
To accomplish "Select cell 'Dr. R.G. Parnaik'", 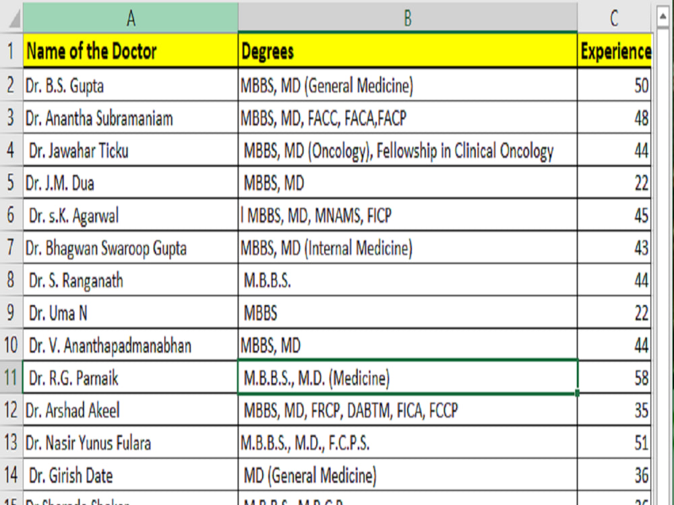I will coord(131,377).
